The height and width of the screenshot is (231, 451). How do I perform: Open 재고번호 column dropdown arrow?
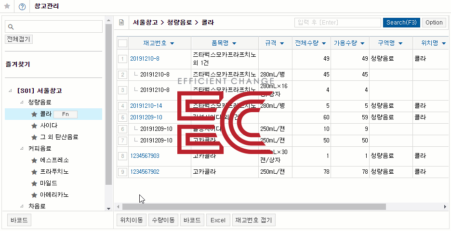pos(172,43)
